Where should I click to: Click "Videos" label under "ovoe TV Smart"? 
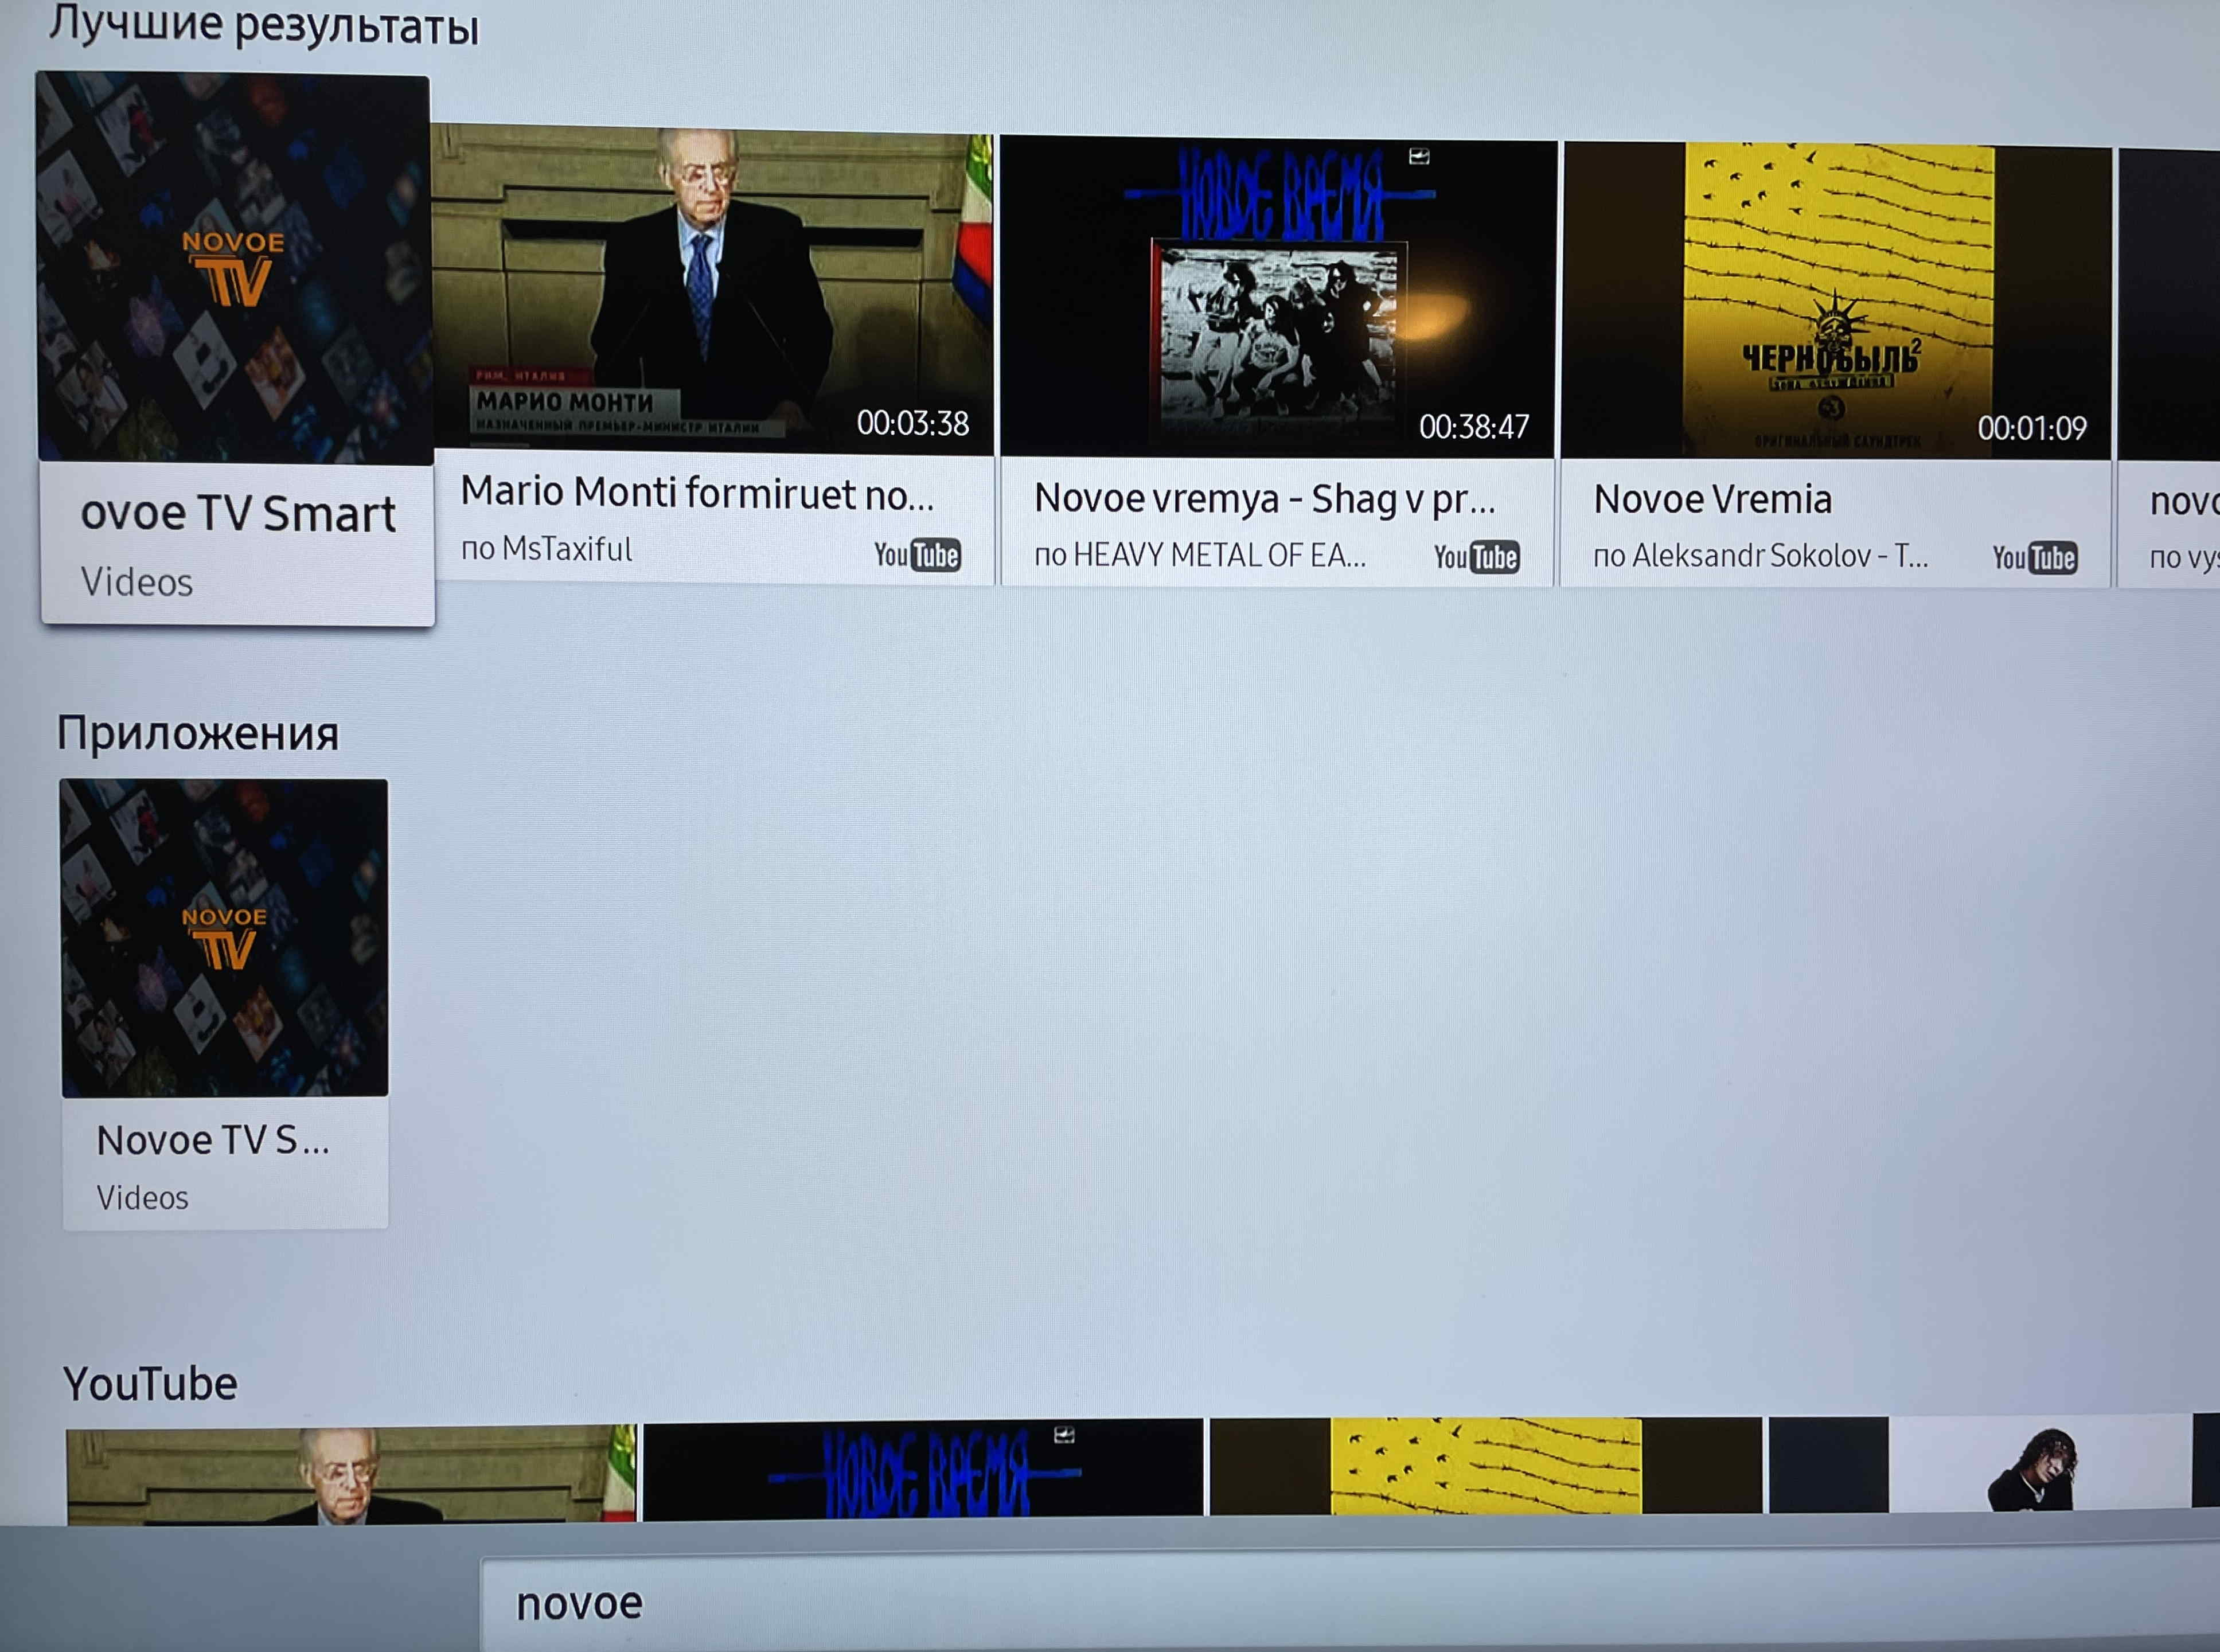point(137,582)
